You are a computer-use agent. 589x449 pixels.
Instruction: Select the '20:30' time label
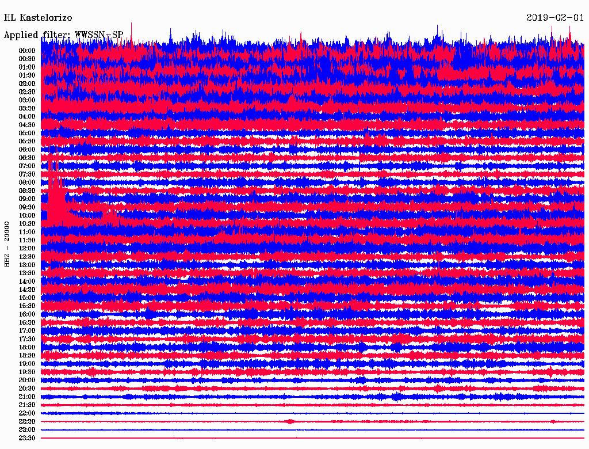click(27, 389)
